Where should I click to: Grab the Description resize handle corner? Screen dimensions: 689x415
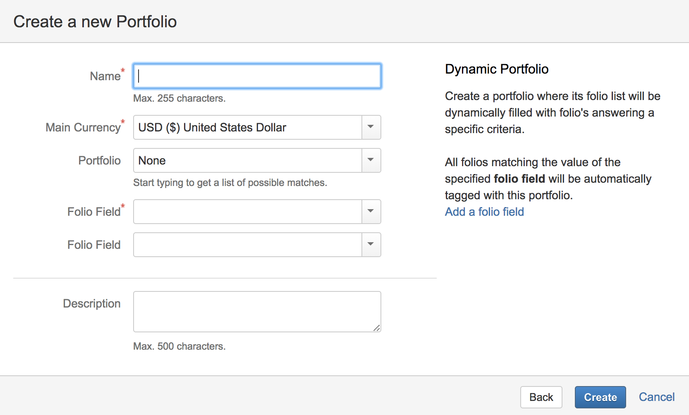click(377, 328)
